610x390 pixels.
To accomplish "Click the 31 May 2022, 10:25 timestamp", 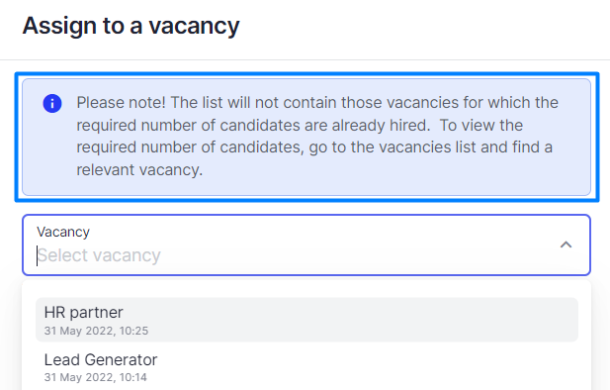I will point(96,331).
